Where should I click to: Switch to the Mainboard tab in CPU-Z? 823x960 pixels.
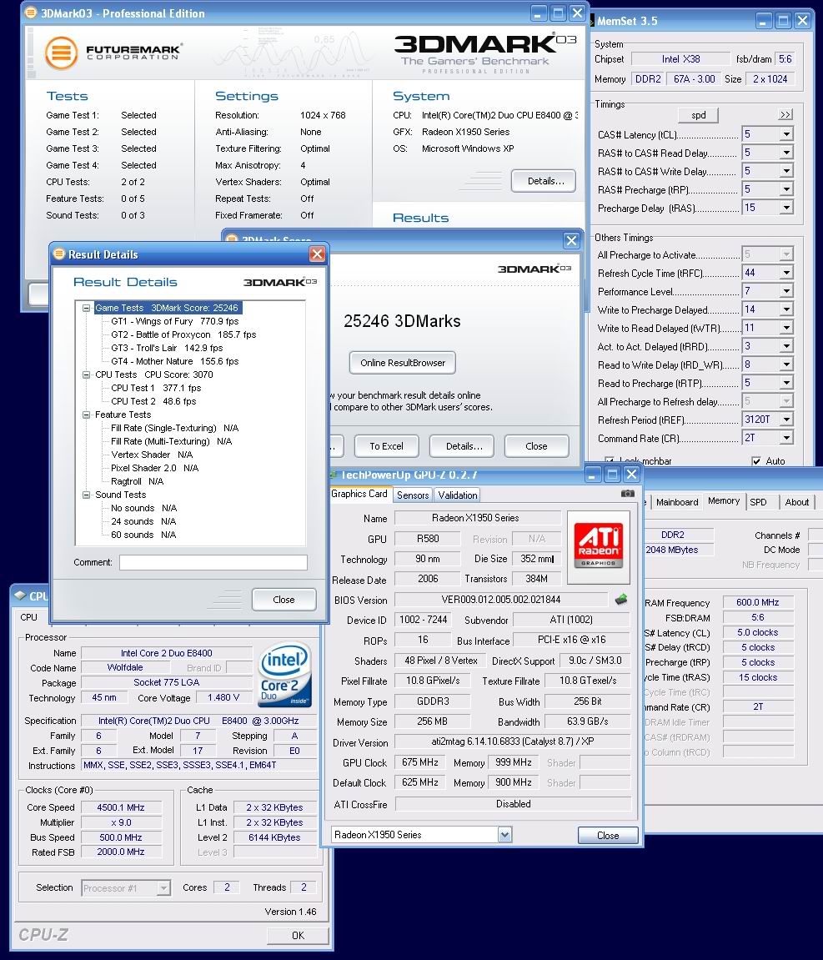tap(677, 502)
